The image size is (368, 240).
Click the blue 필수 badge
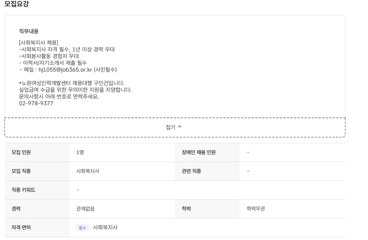82,227
